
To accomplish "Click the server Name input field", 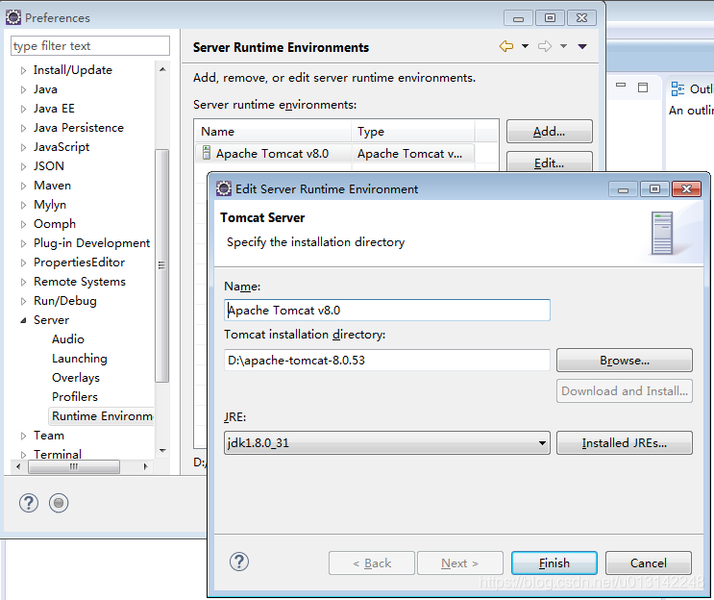I will click(x=387, y=310).
